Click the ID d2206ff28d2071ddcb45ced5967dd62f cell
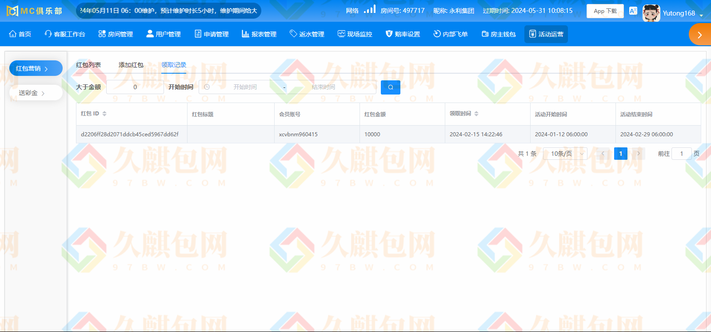 (x=130, y=134)
